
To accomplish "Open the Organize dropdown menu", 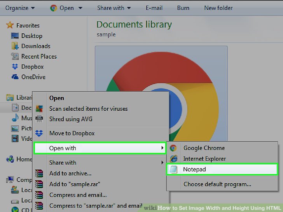I will click(20, 8).
